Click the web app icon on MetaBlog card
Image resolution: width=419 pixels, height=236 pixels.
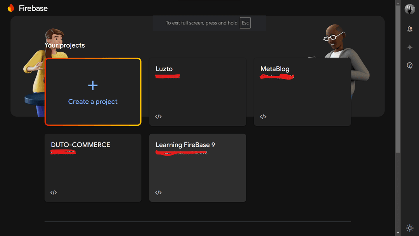(x=263, y=117)
